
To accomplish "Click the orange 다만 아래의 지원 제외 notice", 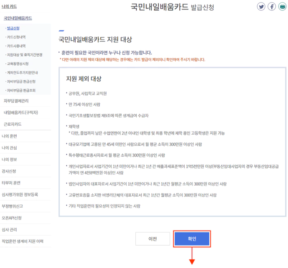I will [x=133, y=60].
